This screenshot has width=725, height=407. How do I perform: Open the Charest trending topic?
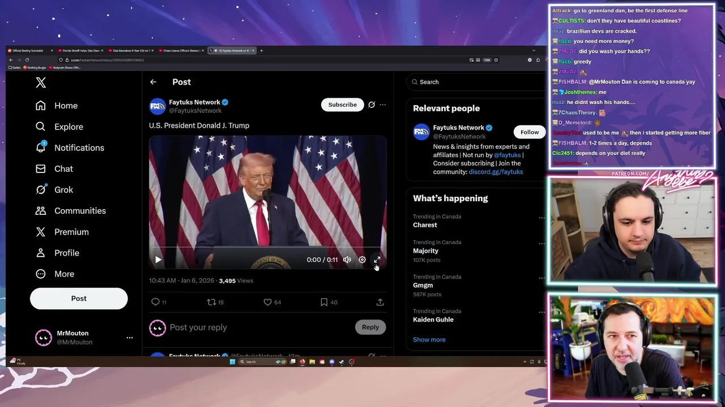click(425, 225)
